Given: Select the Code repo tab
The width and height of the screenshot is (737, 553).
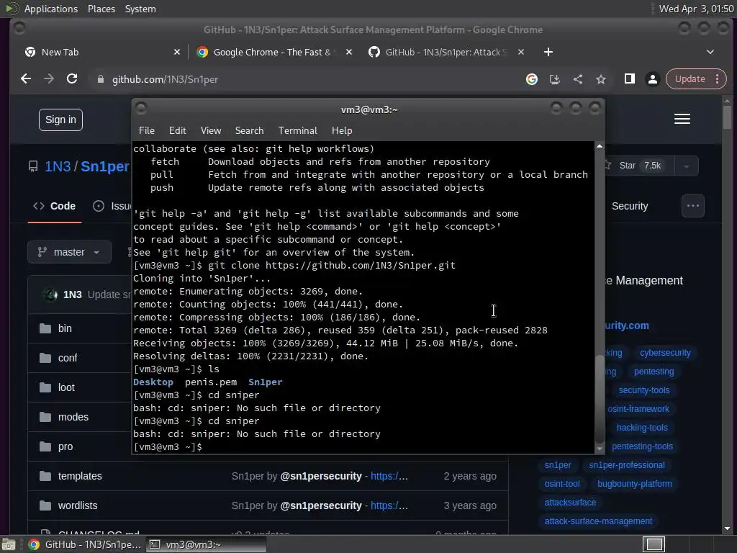Looking at the screenshot, I should (x=55, y=206).
